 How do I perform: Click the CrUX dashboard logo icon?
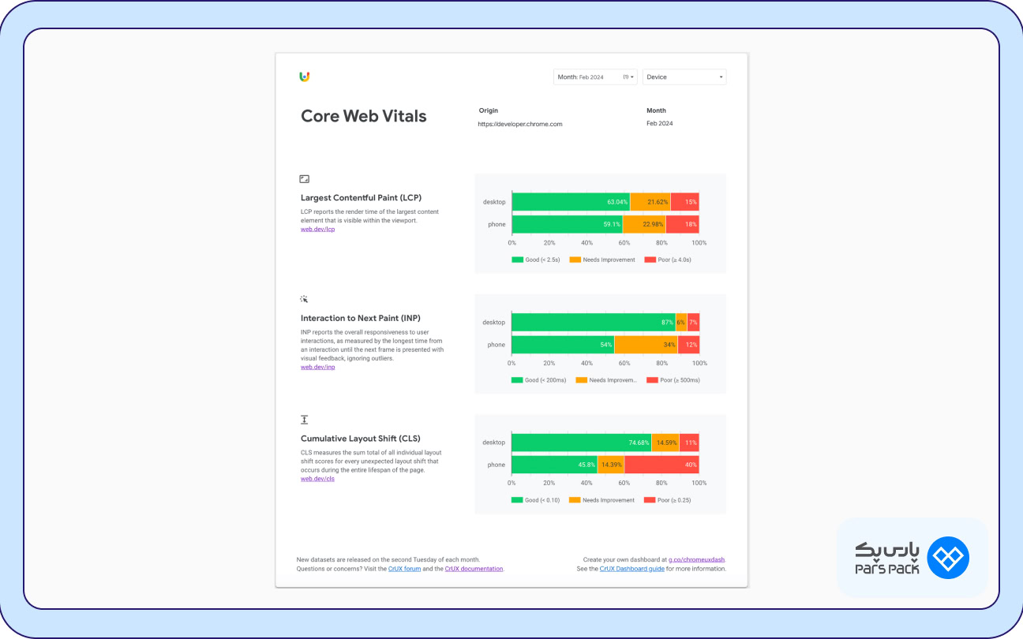coord(305,77)
